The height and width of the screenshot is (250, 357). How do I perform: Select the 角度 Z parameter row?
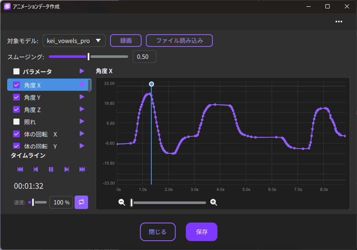(x=46, y=109)
